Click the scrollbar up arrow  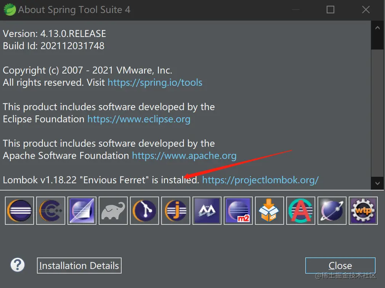click(x=377, y=28)
